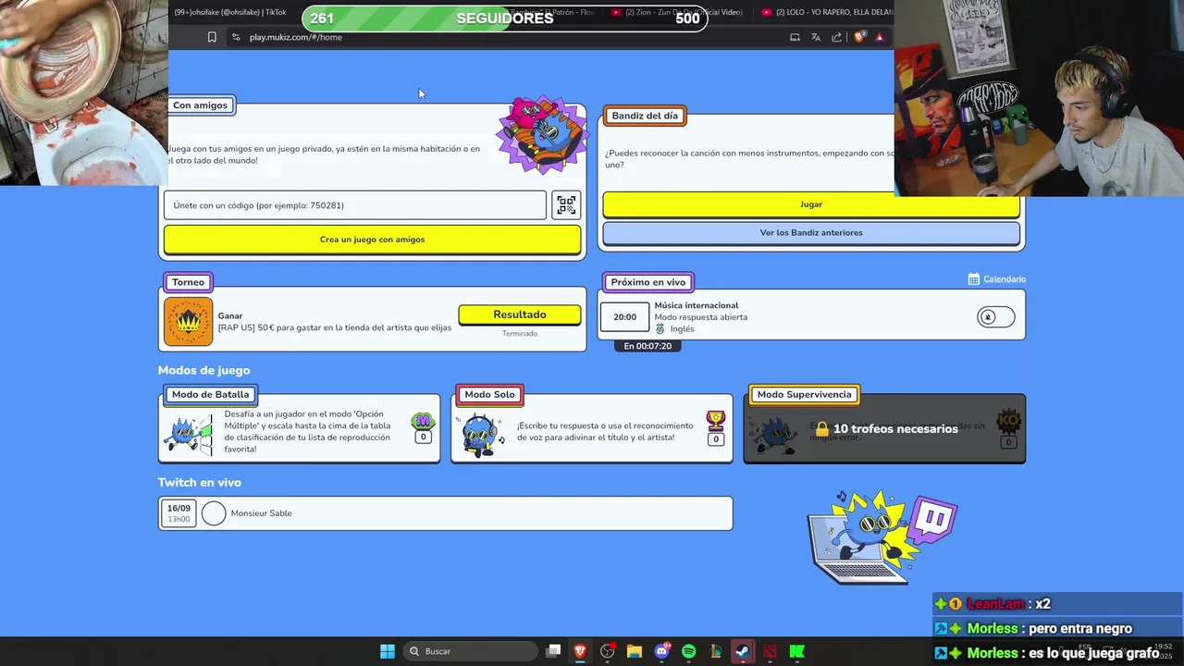Click the Twitch laptop mascot illustration
This screenshot has height=666, width=1184.
(x=882, y=537)
